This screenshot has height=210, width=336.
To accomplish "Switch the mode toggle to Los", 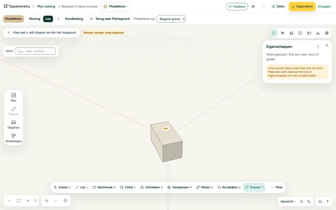I will click(x=48, y=19).
